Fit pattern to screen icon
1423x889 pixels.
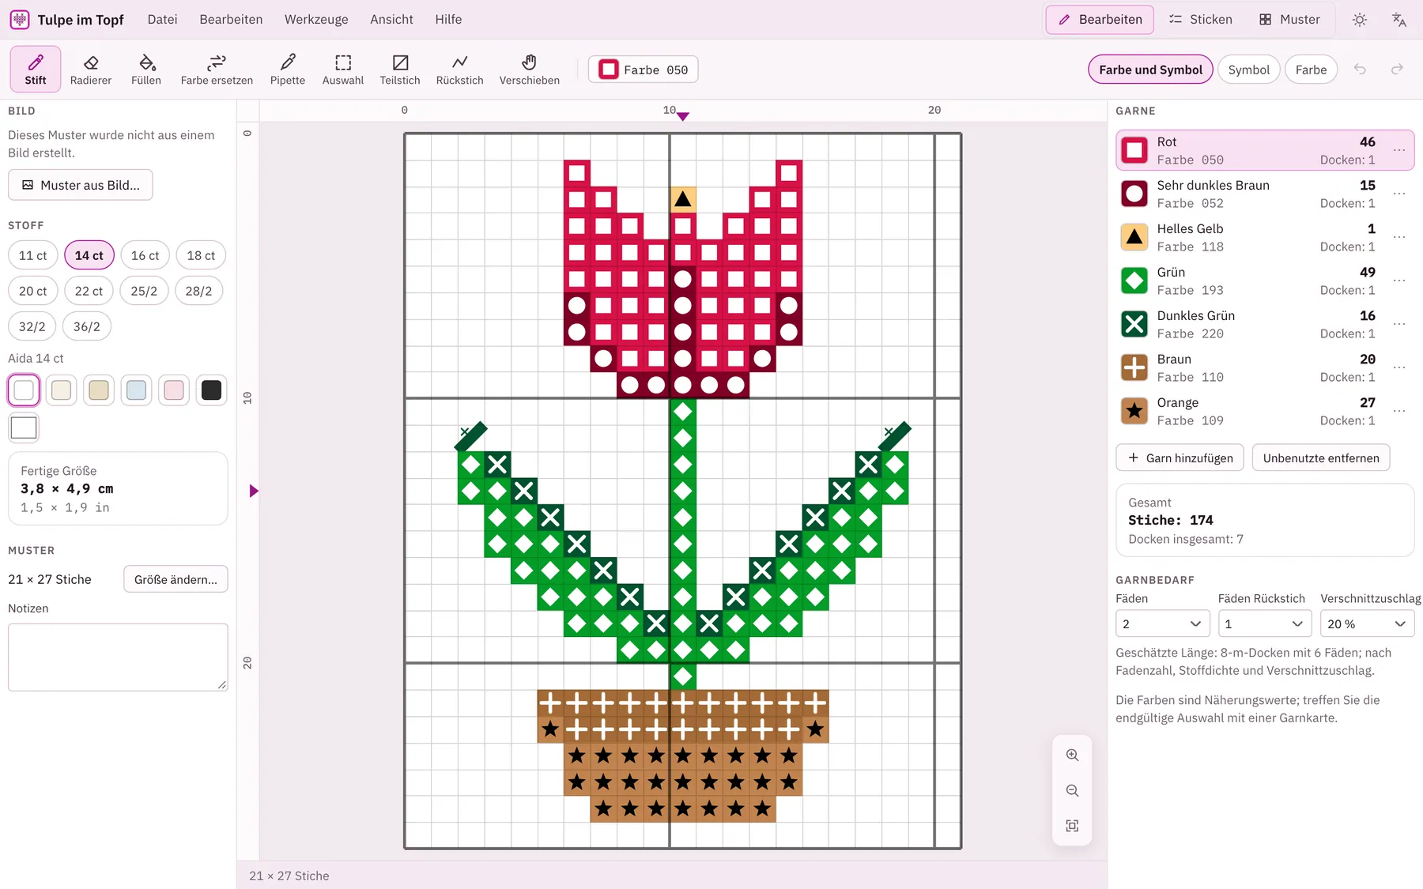point(1072,826)
